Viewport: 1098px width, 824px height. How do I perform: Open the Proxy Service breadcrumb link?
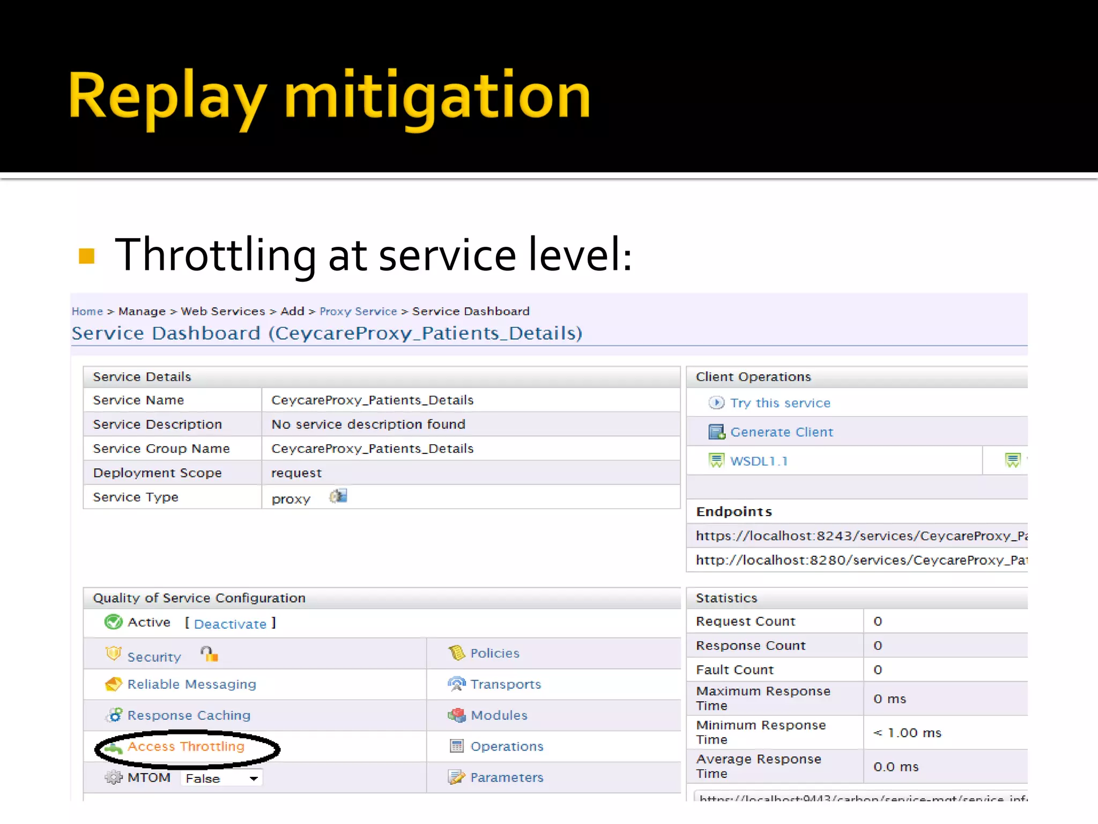pyautogui.click(x=358, y=311)
